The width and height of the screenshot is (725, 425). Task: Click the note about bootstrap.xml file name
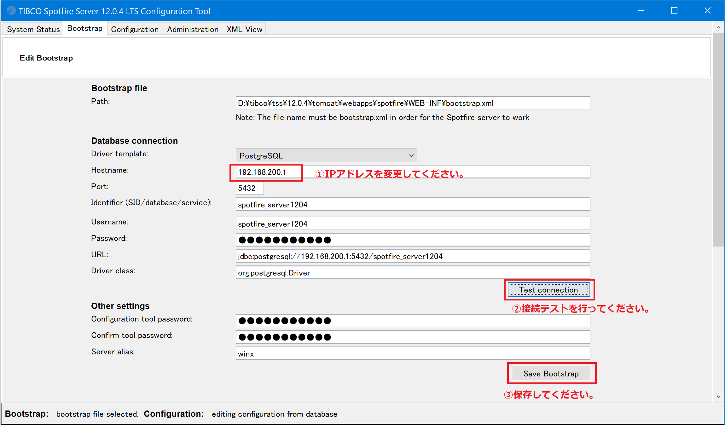[382, 118]
